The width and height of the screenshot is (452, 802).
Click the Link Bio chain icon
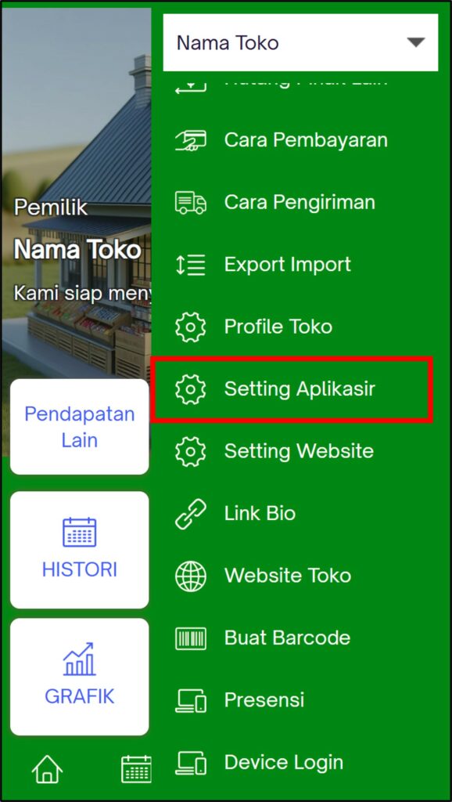click(191, 514)
